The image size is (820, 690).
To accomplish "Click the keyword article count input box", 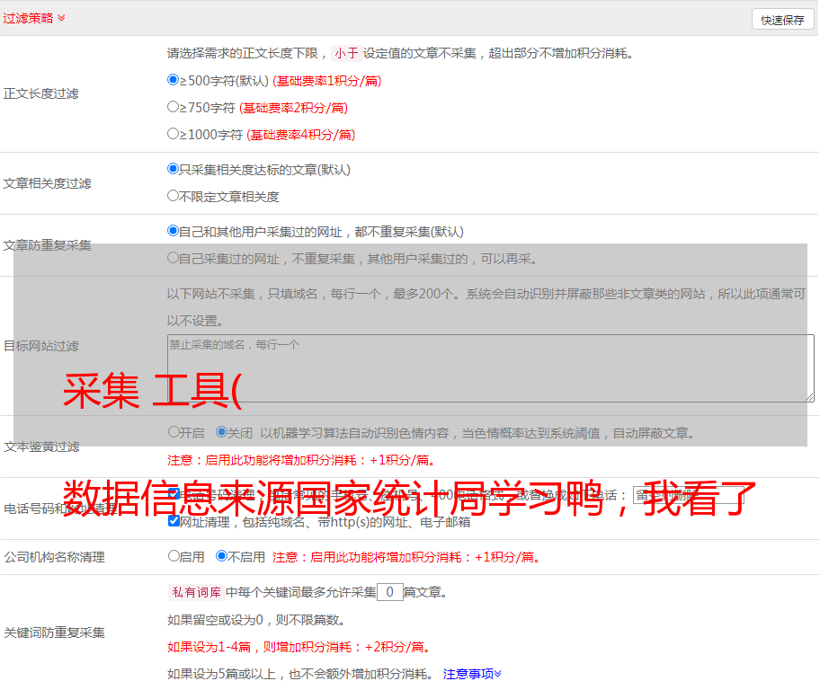I will point(389,592).
